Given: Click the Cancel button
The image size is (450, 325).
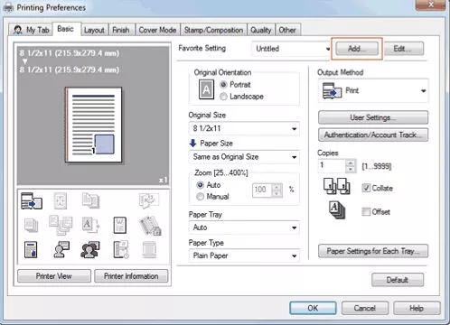Looking at the screenshot, I should click(x=365, y=308).
